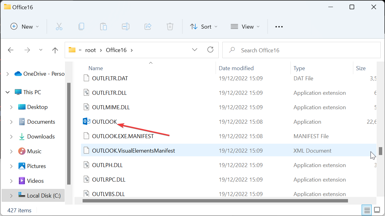Expand the OneDrive tree node
Screen dimensions: 385x216
8,74
